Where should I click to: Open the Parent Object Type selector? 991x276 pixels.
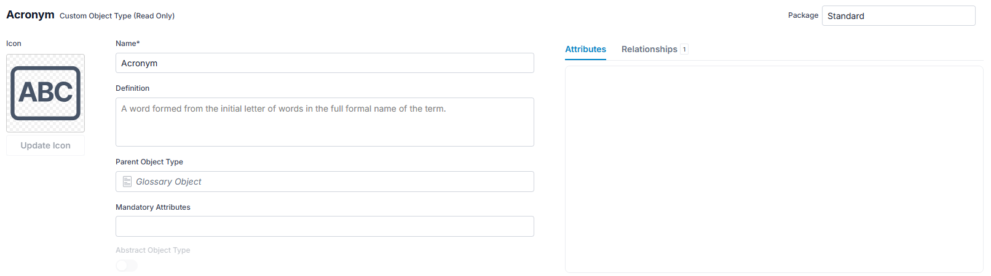(325, 182)
